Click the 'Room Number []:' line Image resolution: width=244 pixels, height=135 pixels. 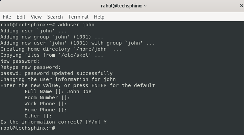click(47, 98)
